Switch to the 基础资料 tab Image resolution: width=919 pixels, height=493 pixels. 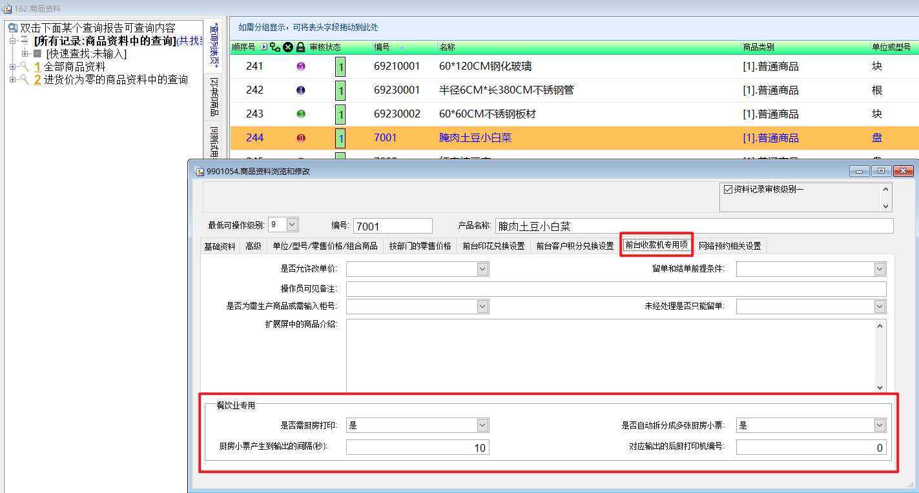click(220, 246)
